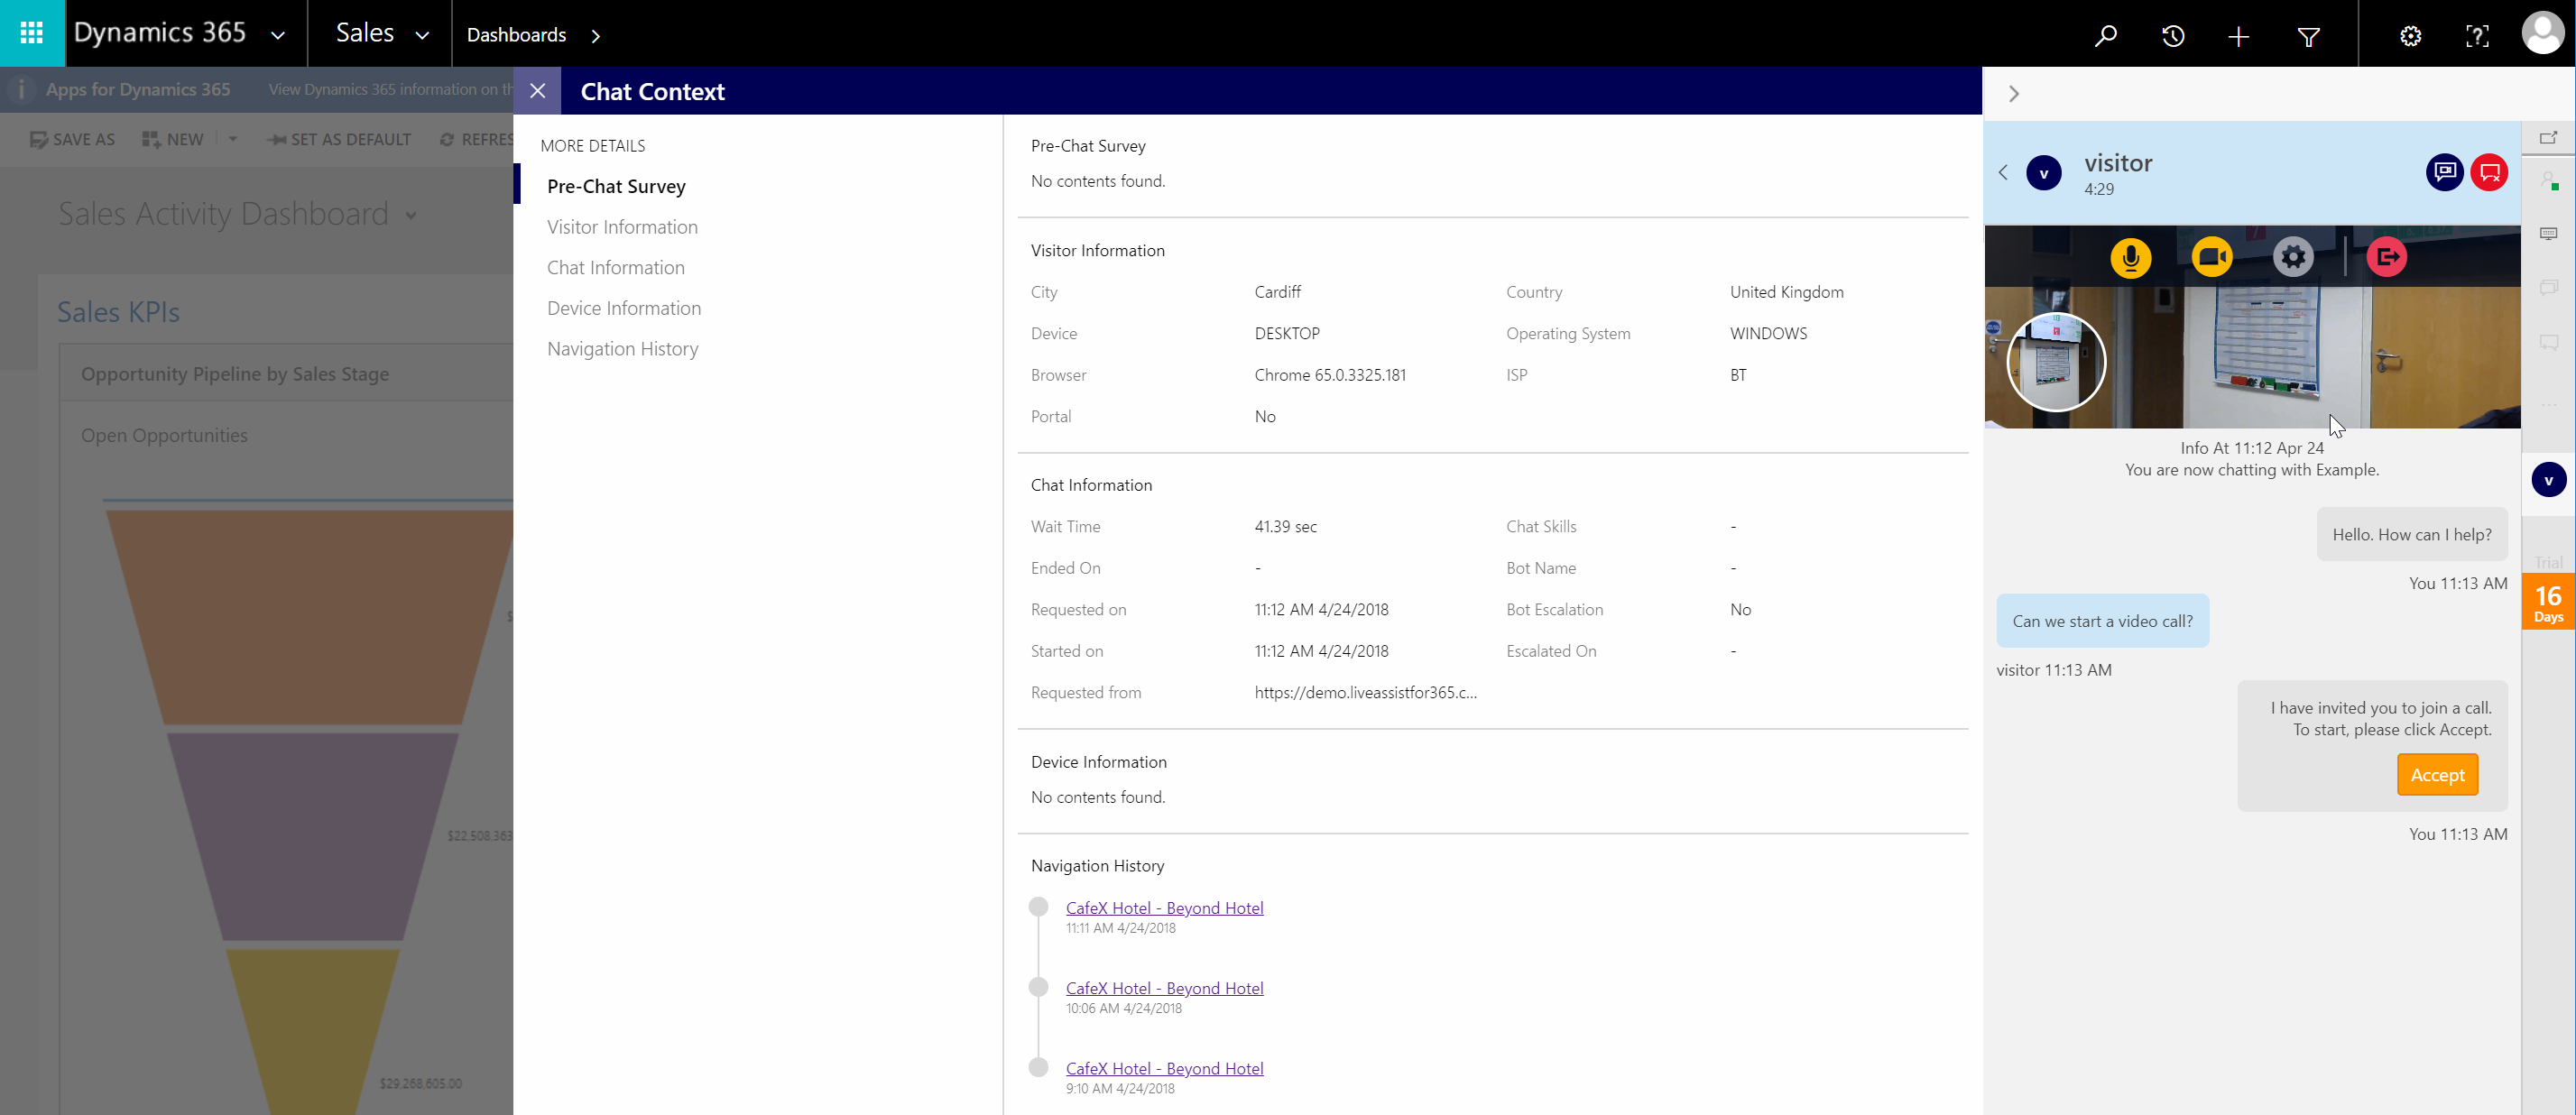Expand the Sales Activity Dashboard selector
The height and width of the screenshot is (1115, 2576).
(x=411, y=215)
